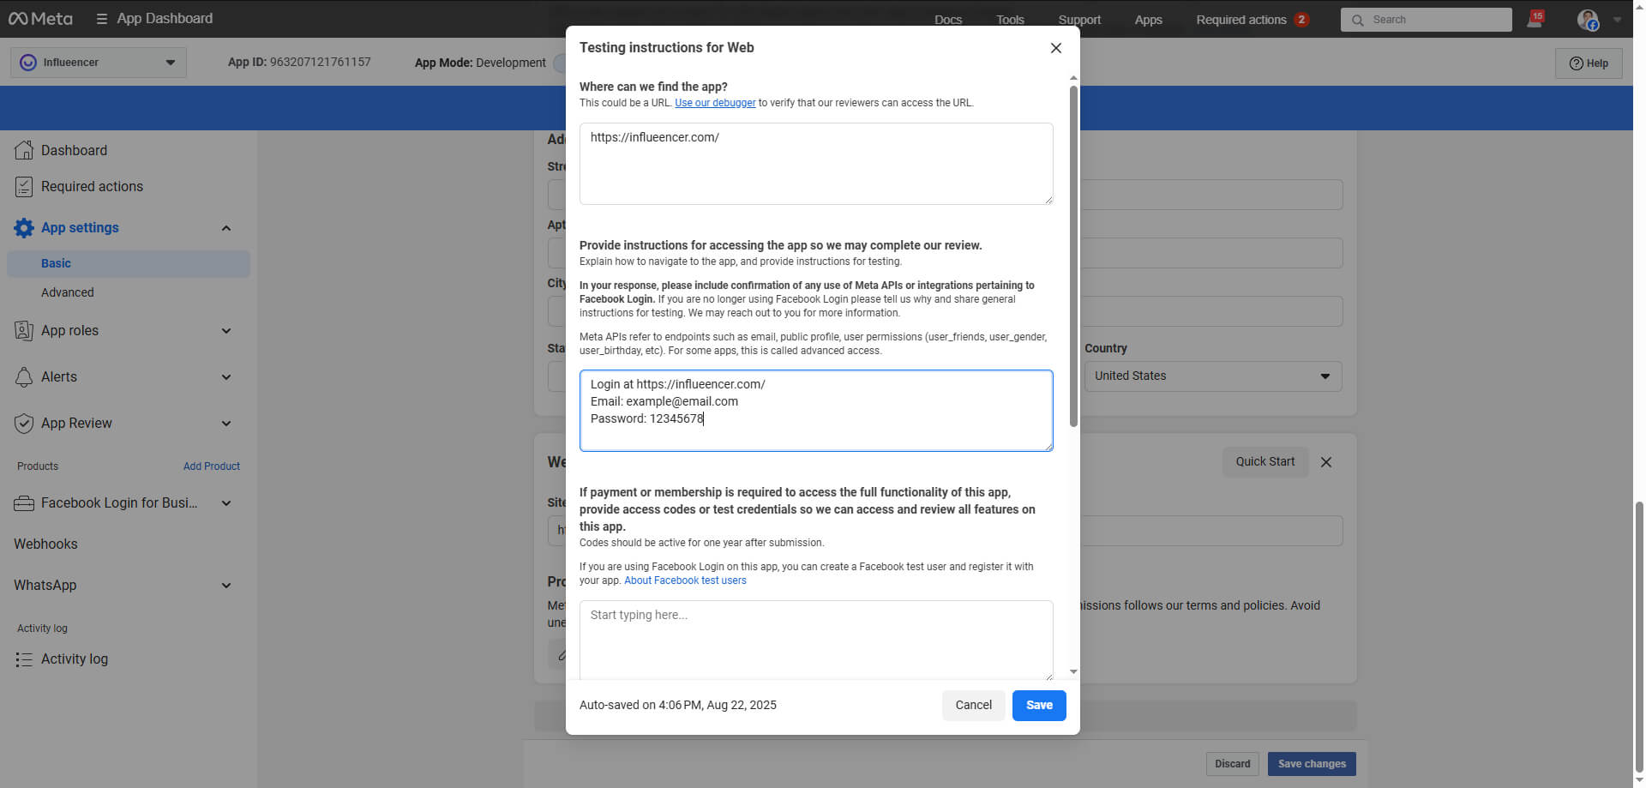1646x788 pixels.
Task: Open the Dashboard sidebar item
Action: (75, 150)
